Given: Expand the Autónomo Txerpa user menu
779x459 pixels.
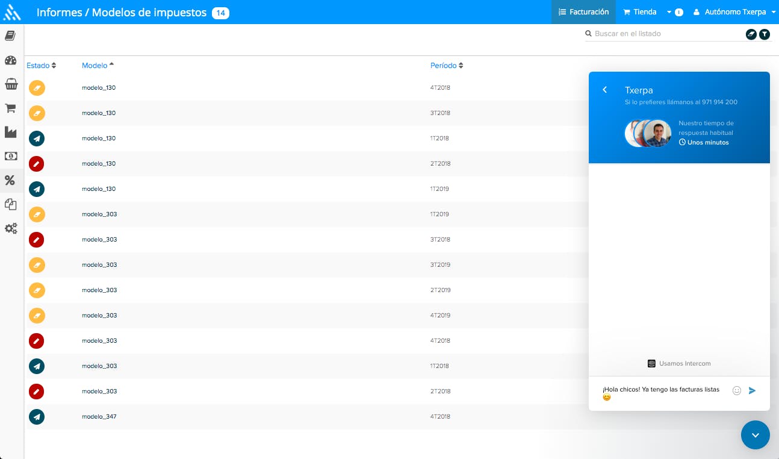Looking at the screenshot, I should pos(734,12).
